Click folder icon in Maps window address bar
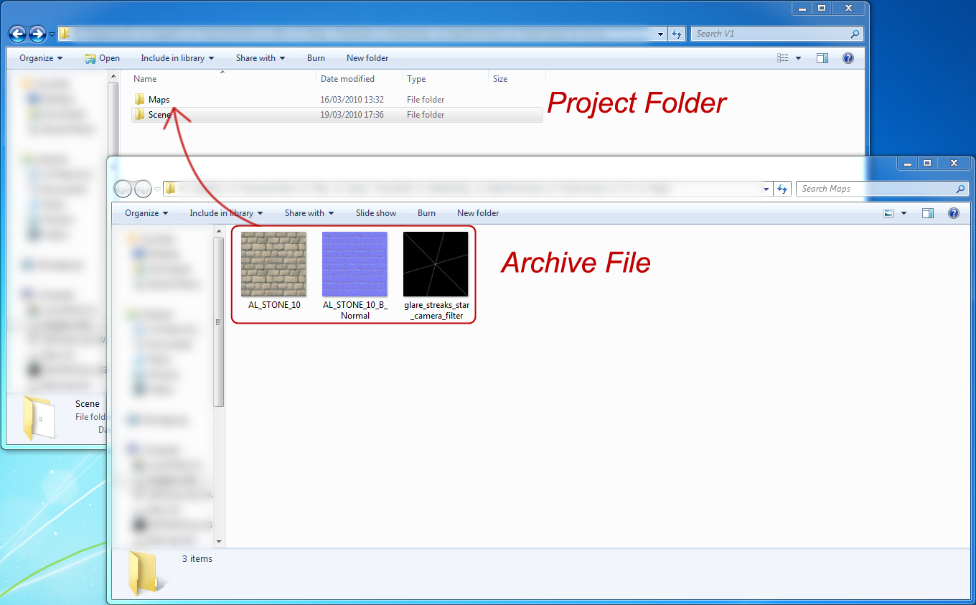The image size is (976, 605). click(170, 189)
